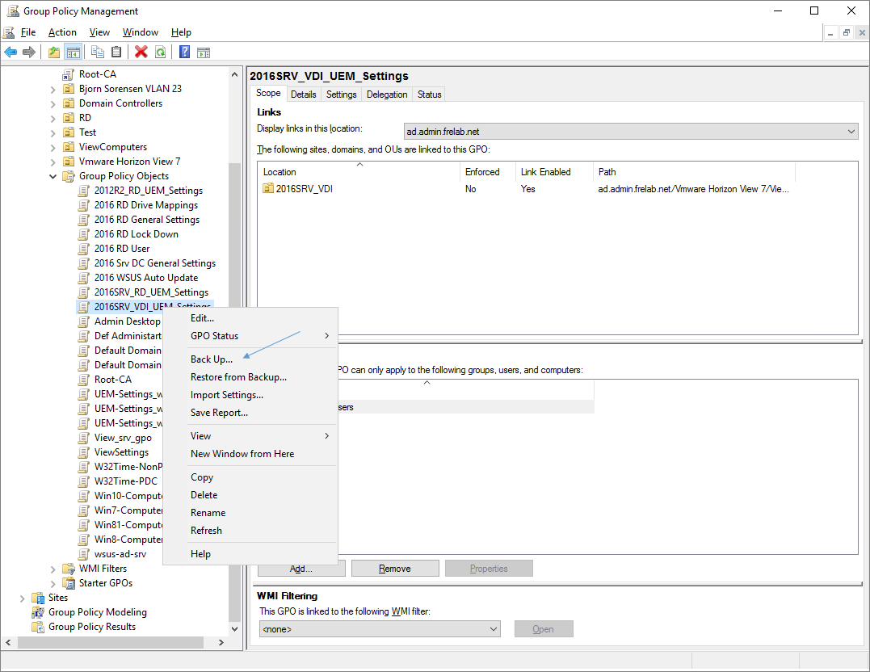Click the Copy toolbar icon
Image resolution: width=870 pixels, height=672 pixels.
98,52
